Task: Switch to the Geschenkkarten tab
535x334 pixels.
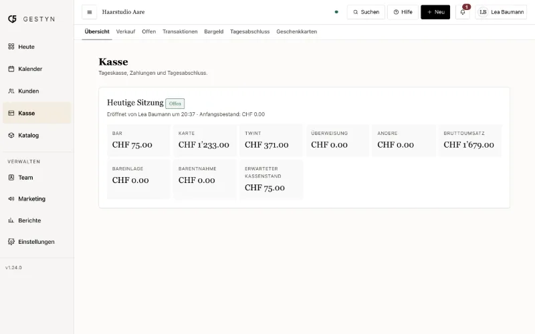Action: [296, 31]
